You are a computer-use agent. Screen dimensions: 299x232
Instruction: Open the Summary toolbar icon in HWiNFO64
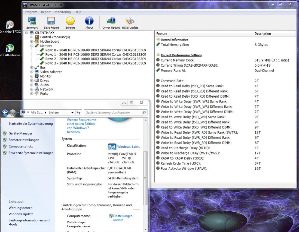32,23
